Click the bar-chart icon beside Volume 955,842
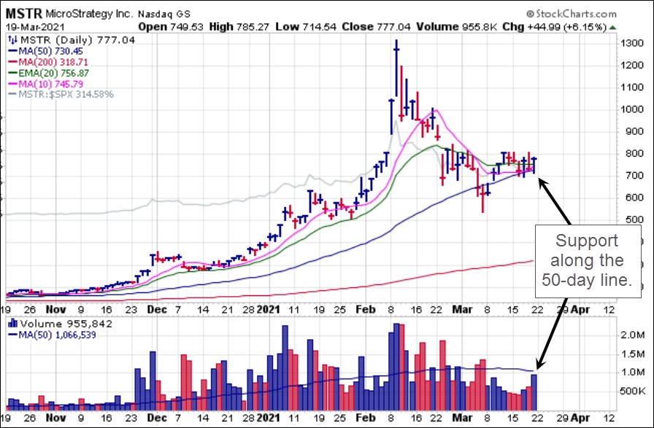Screen dimensions: 654x428 pos(13,324)
